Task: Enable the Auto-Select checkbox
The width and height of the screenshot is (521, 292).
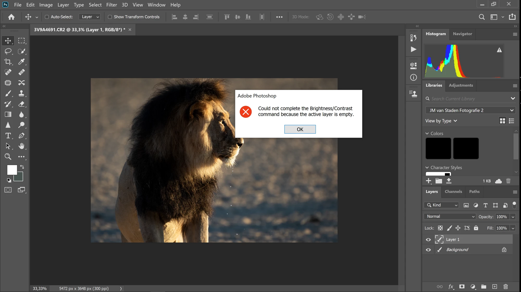Action: coord(47,17)
